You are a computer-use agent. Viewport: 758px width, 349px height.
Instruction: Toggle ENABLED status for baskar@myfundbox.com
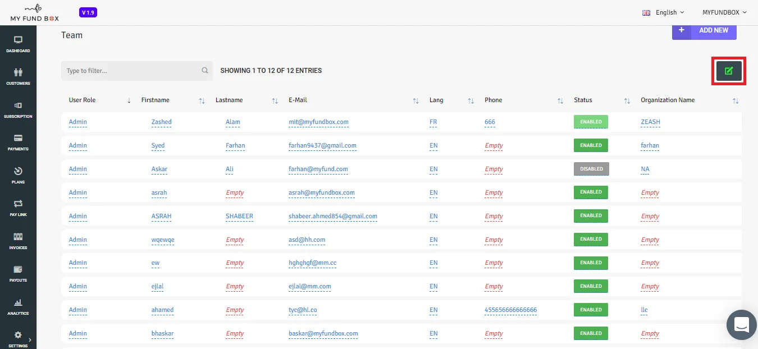(x=591, y=333)
